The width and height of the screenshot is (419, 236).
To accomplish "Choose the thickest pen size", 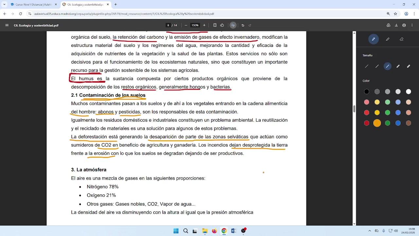I will point(409,66).
